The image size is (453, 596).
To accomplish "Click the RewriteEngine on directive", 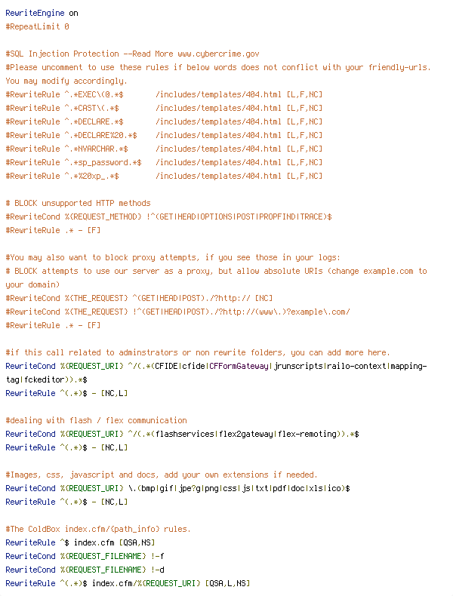I will coord(42,13).
